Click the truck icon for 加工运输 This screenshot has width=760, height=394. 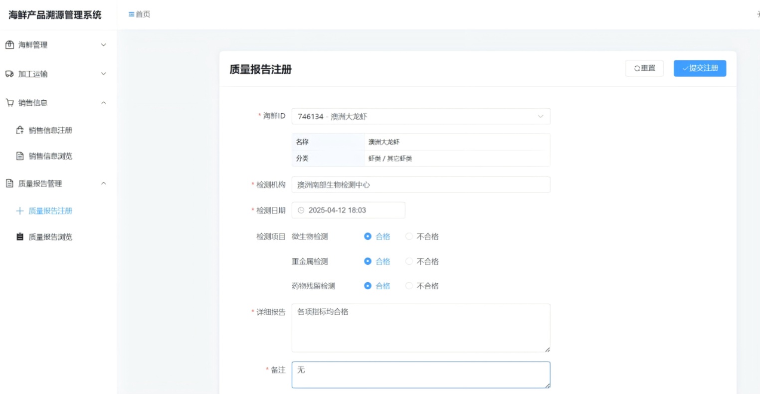[x=9, y=74]
